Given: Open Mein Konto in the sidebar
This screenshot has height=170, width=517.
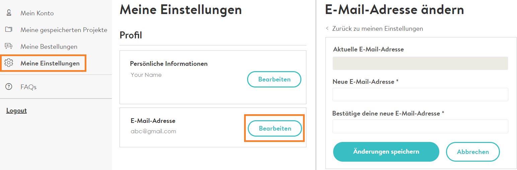Looking at the screenshot, I should click(37, 13).
